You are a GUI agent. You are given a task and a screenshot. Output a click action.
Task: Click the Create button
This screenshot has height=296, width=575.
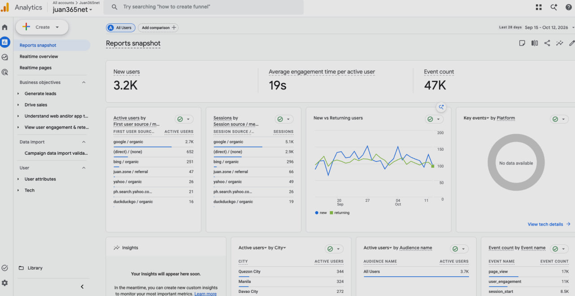pos(42,27)
